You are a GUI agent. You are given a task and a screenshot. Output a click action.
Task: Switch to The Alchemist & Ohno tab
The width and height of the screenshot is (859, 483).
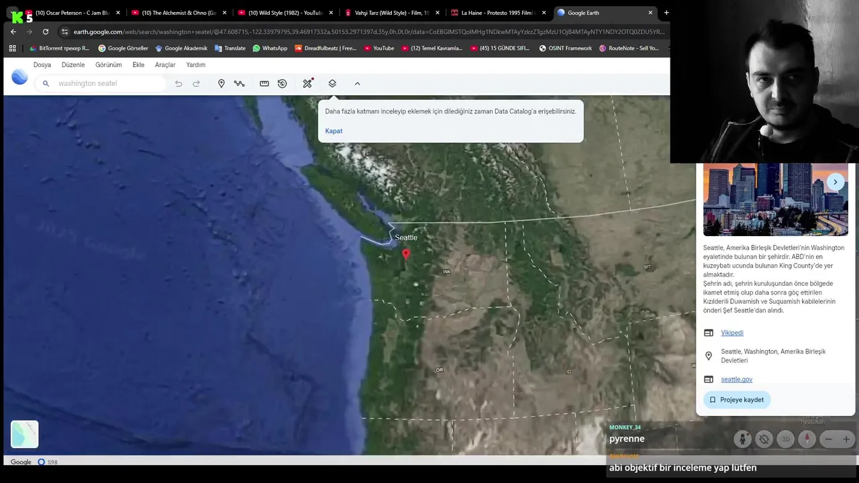[x=178, y=13]
